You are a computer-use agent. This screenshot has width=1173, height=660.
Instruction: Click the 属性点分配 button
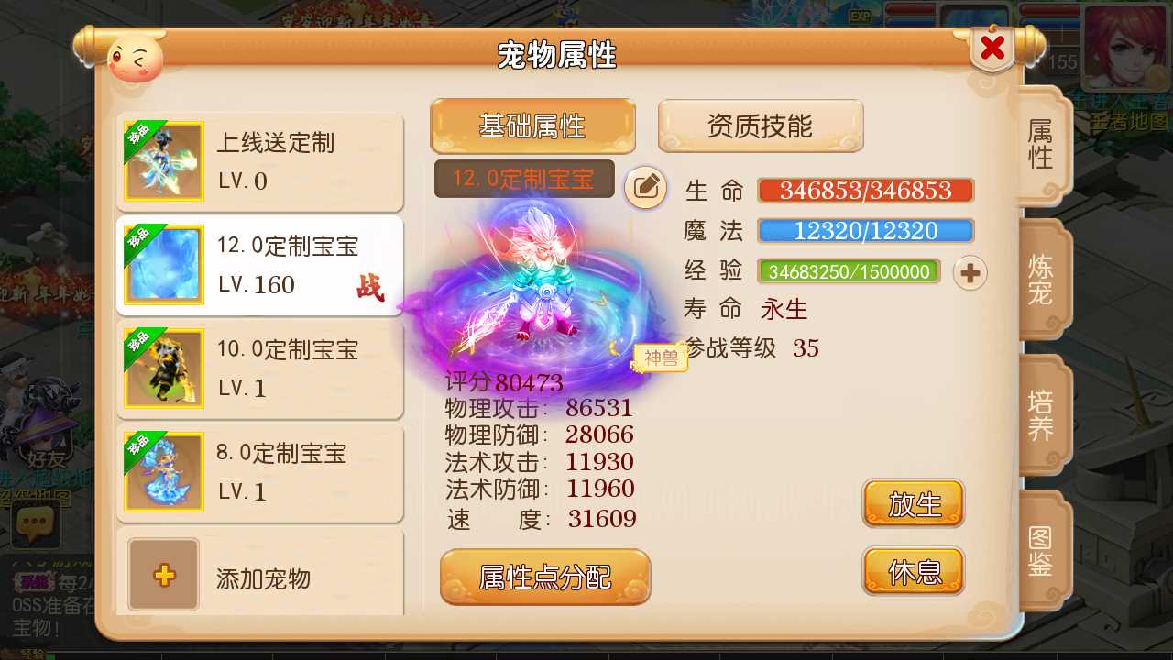coord(545,577)
